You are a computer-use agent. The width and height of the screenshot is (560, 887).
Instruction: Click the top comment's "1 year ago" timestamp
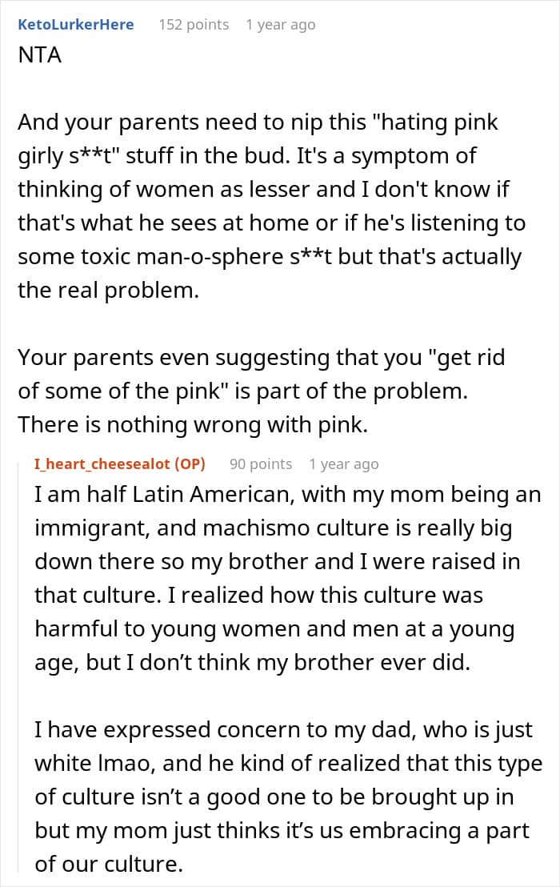pyautogui.click(x=280, y=25)
